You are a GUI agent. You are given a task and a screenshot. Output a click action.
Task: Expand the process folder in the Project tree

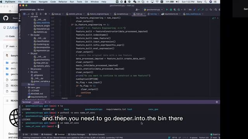coord(29,69)
